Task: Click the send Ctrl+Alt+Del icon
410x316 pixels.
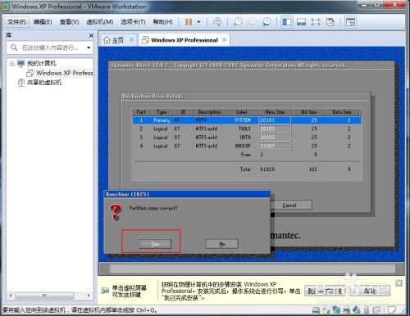Action: (217, 22)
